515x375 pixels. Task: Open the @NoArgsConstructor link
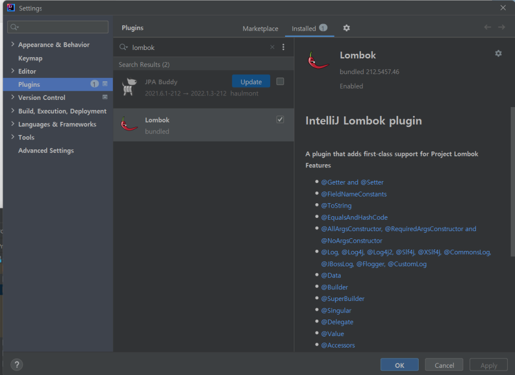(352, 240)
